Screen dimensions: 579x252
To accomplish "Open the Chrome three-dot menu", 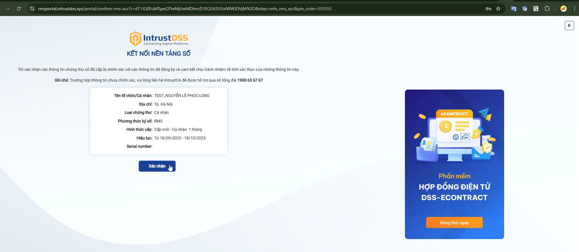I will tap(574, 9).
